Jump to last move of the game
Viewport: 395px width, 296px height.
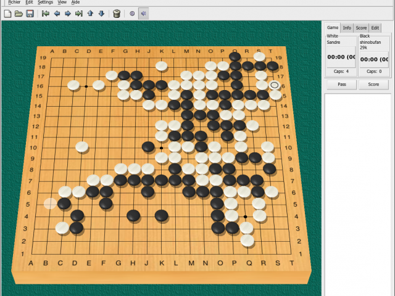[x=79, y=13]
